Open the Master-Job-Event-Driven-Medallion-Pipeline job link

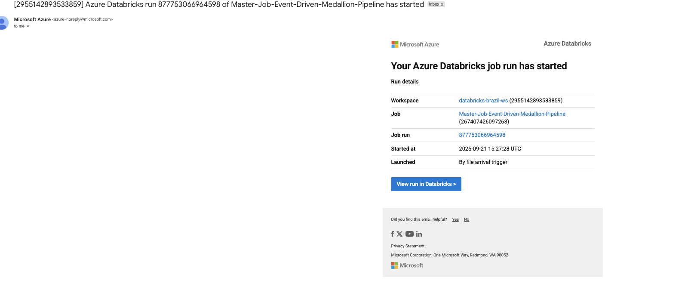click(x=512, y=114)
